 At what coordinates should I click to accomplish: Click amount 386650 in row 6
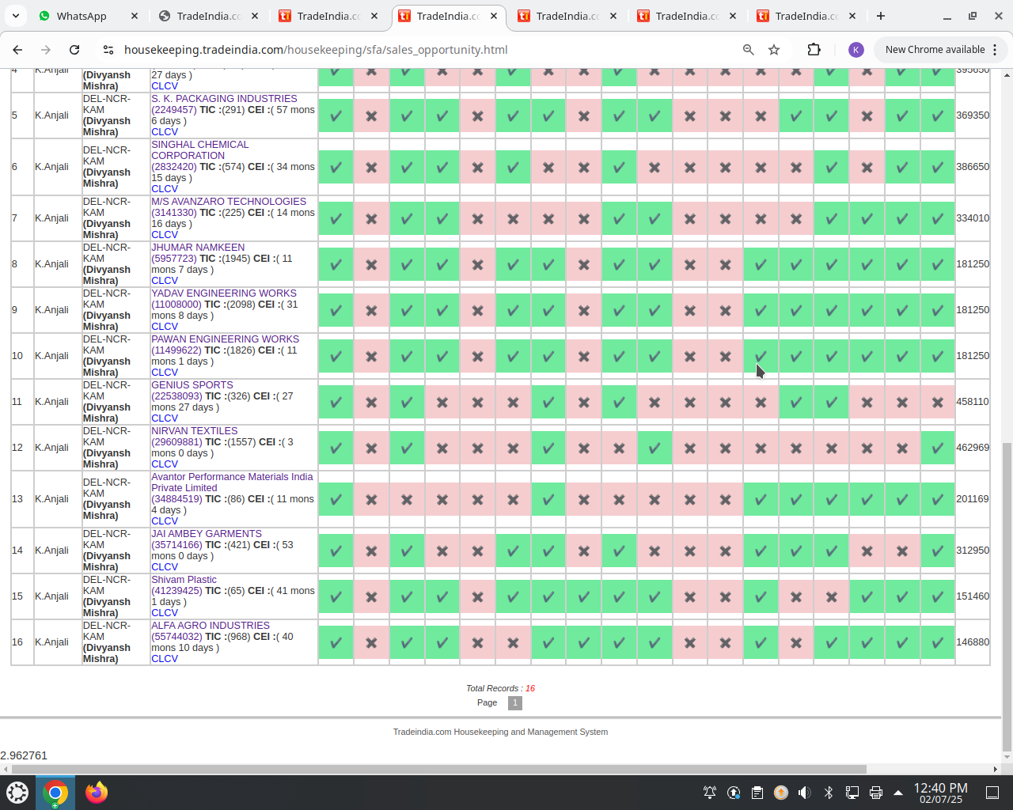tap(973, 167)
